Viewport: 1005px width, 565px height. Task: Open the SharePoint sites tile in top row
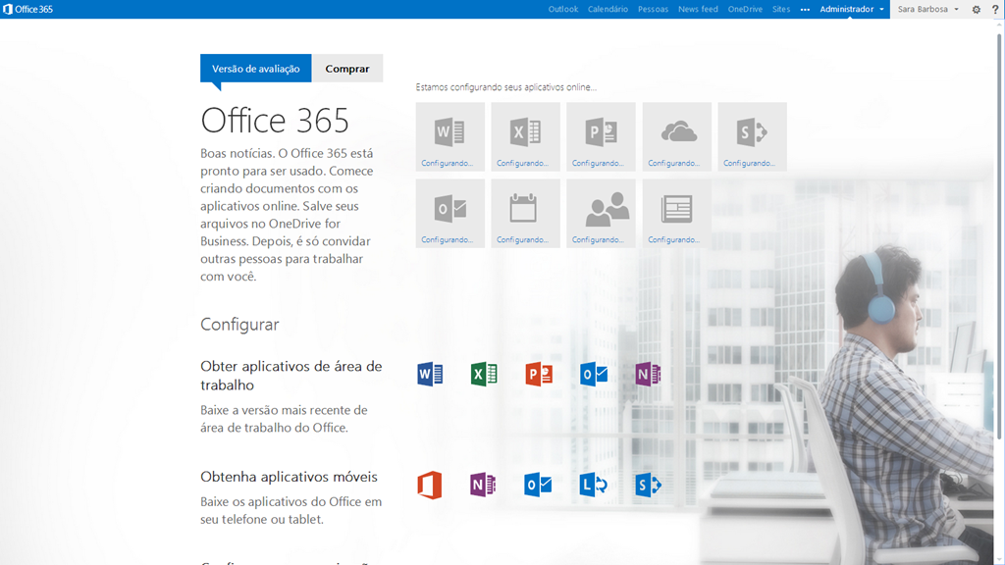pos(752,136)
